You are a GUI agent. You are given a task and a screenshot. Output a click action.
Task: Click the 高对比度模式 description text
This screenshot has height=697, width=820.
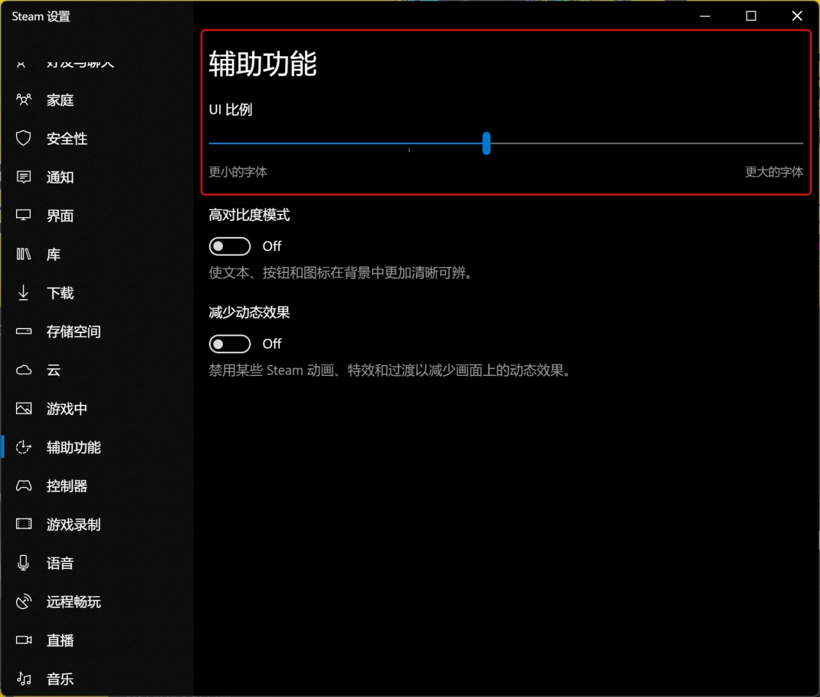342,273
